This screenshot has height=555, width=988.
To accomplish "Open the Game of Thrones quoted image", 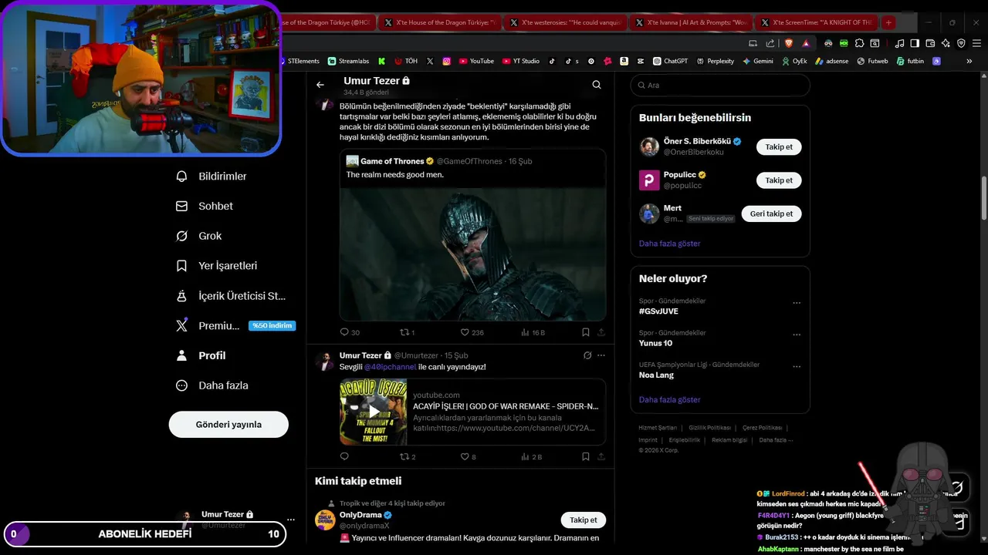I will coord(472,254).
